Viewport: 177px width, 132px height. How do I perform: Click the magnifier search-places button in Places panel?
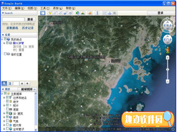coord(4,84)
